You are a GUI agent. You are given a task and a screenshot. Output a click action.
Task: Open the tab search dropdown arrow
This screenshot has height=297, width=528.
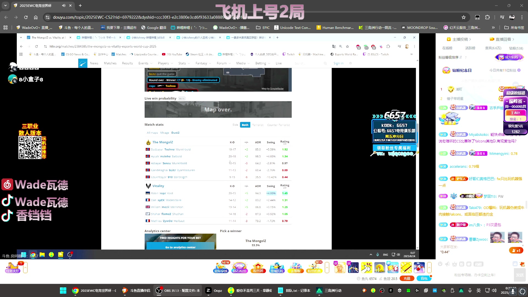pos(5,5)
